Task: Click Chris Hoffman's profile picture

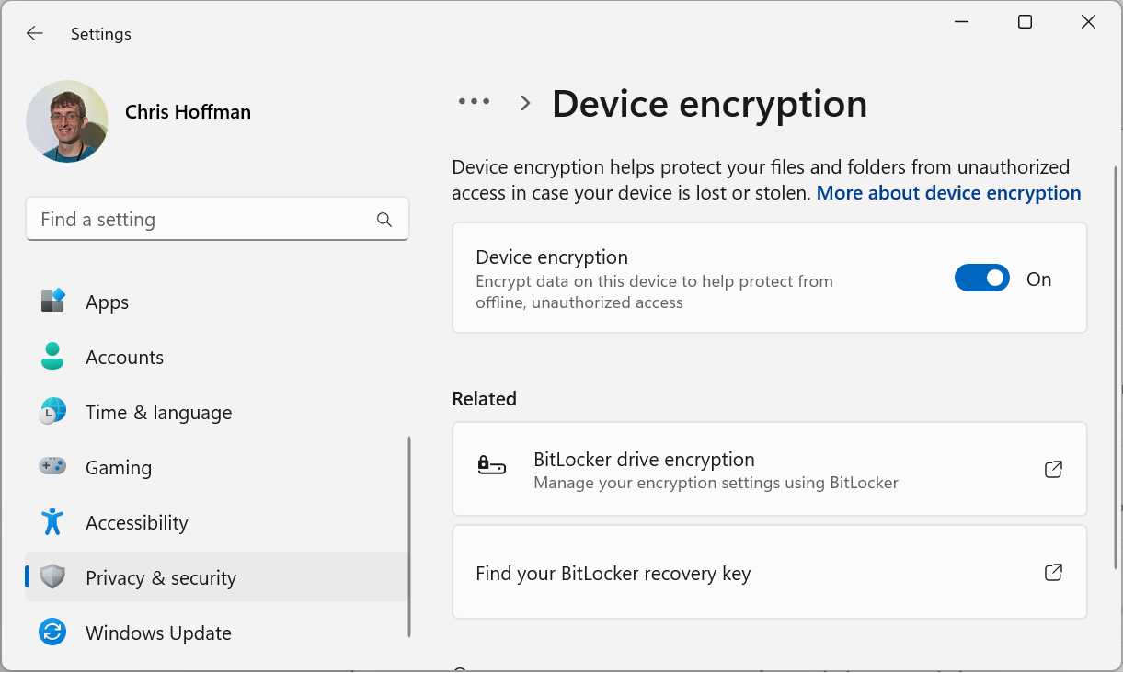Action: tap(67, 120)
